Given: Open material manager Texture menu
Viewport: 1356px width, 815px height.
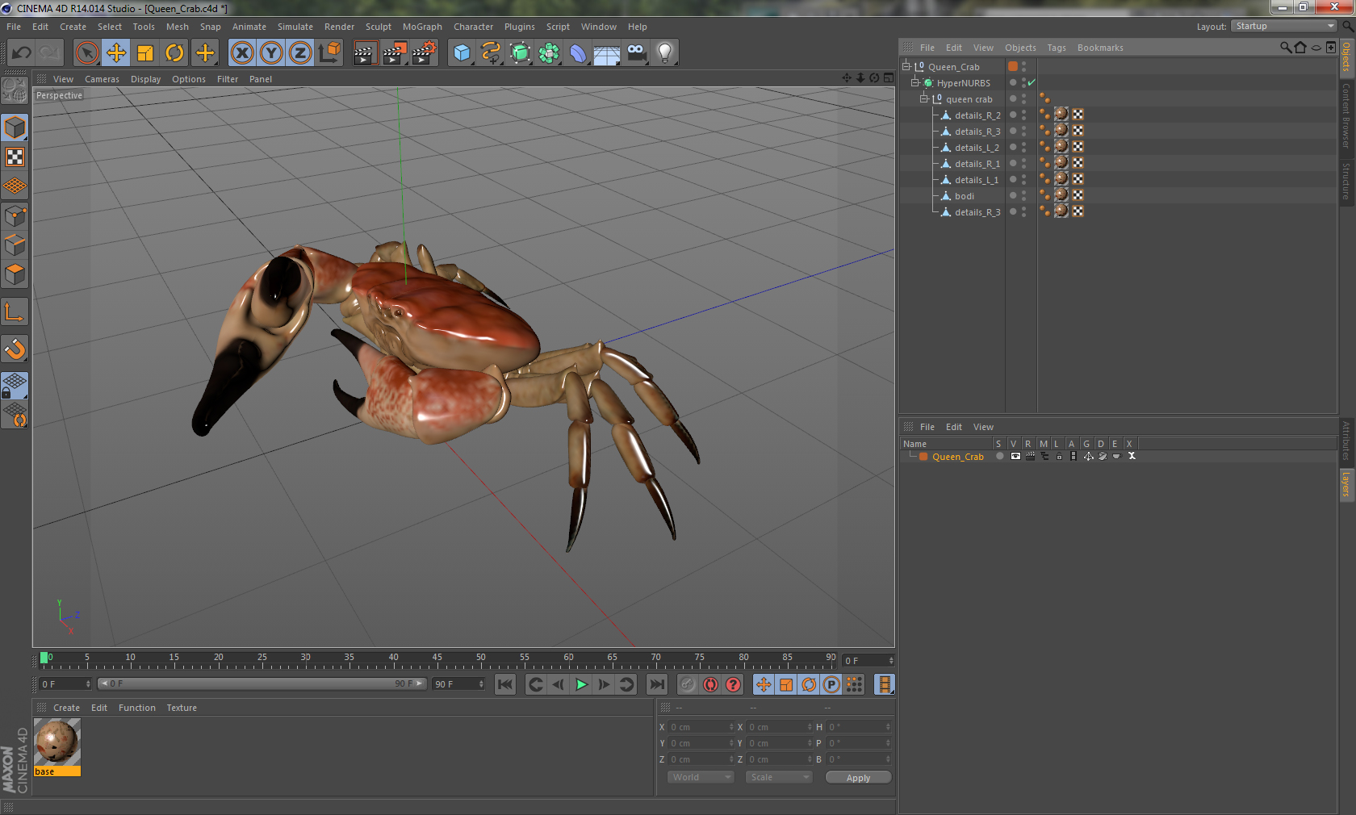Looking at the screenshot, I should [x=182, y=708].
